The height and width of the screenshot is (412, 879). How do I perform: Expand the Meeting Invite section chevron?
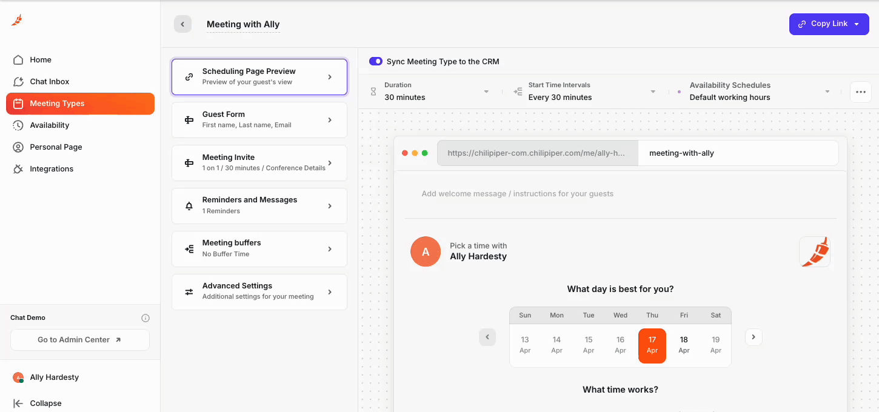click(330, 163)
